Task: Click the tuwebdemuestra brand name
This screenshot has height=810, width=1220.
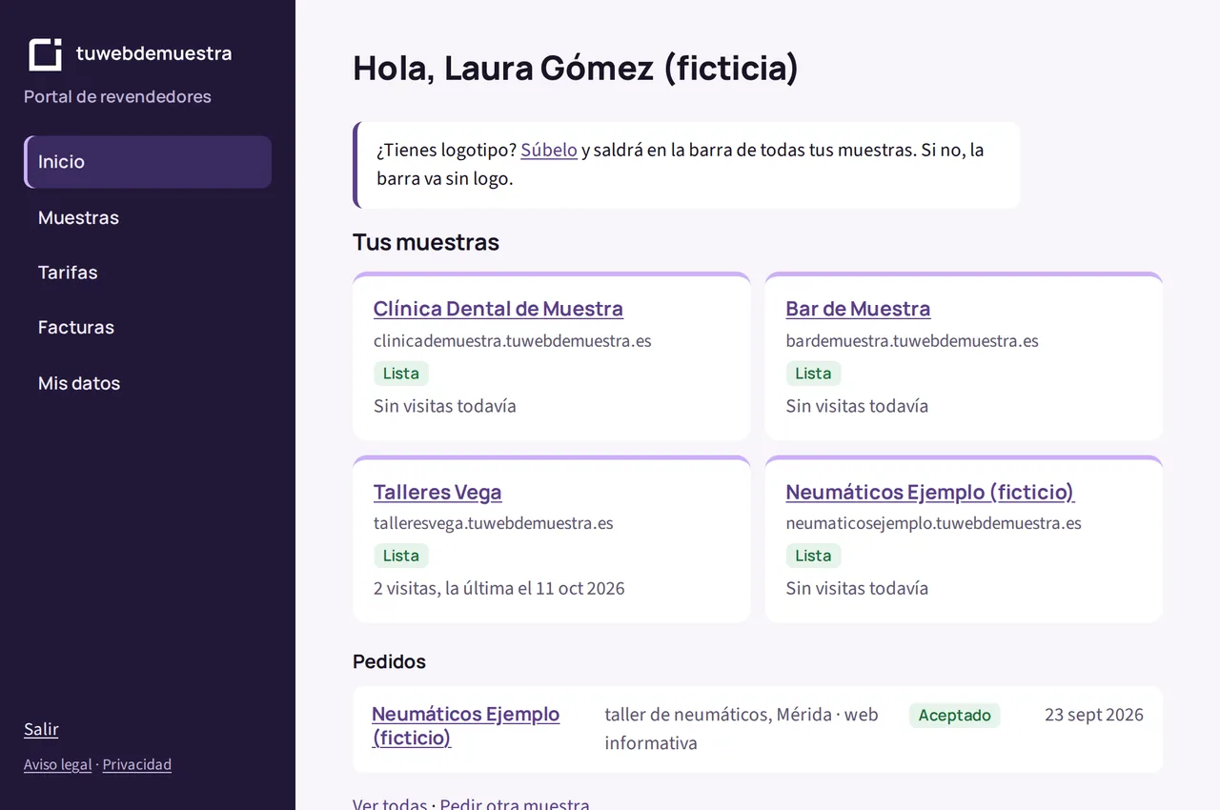Action: 153,53
